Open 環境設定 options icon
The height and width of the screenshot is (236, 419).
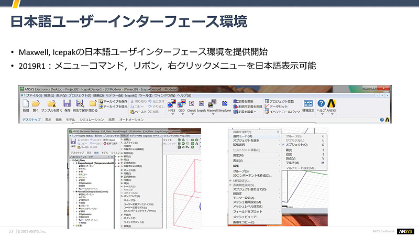[308, 103]
